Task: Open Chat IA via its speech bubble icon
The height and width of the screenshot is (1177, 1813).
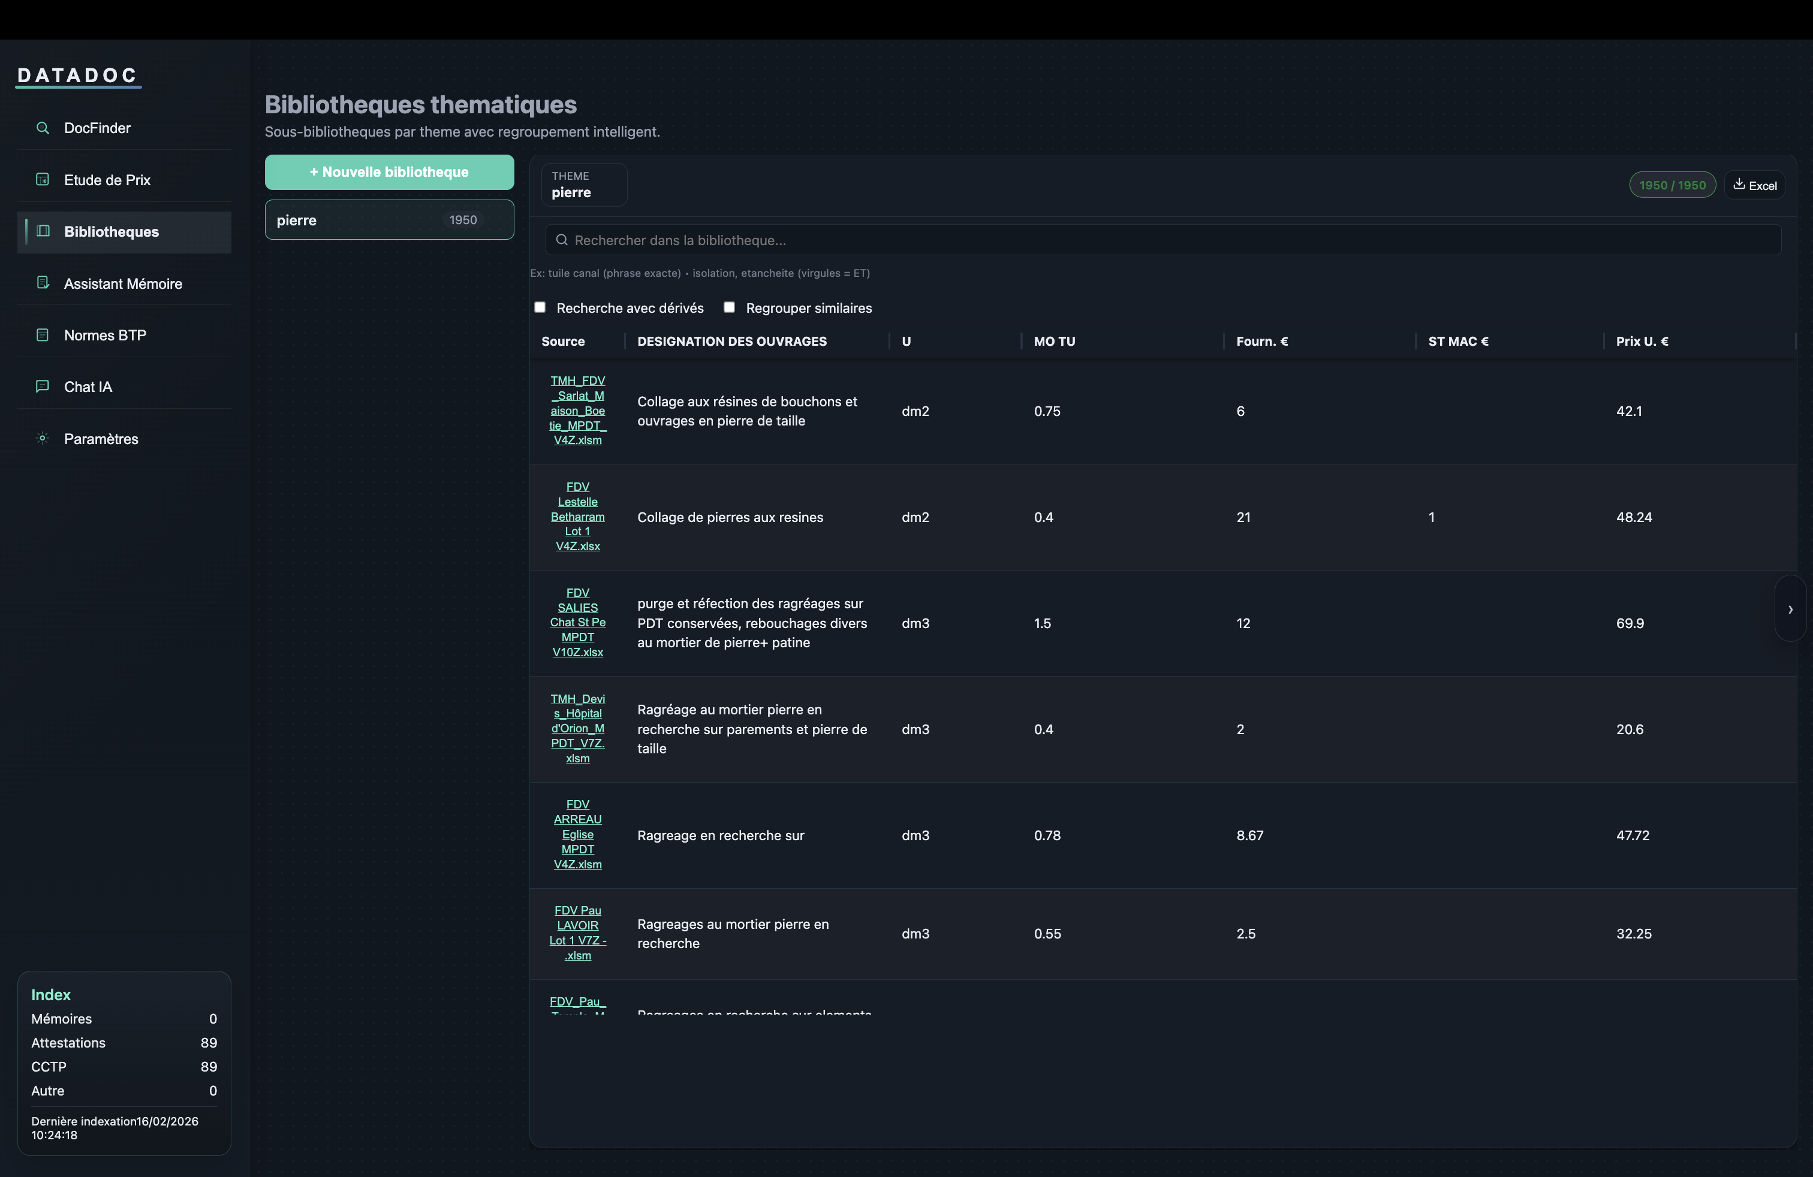Action: (x=43, y=386)
